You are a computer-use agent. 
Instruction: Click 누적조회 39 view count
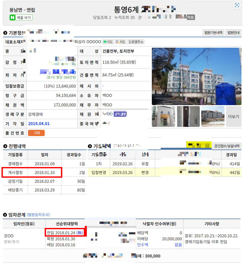pyautogui.click(x=124, y=18)
